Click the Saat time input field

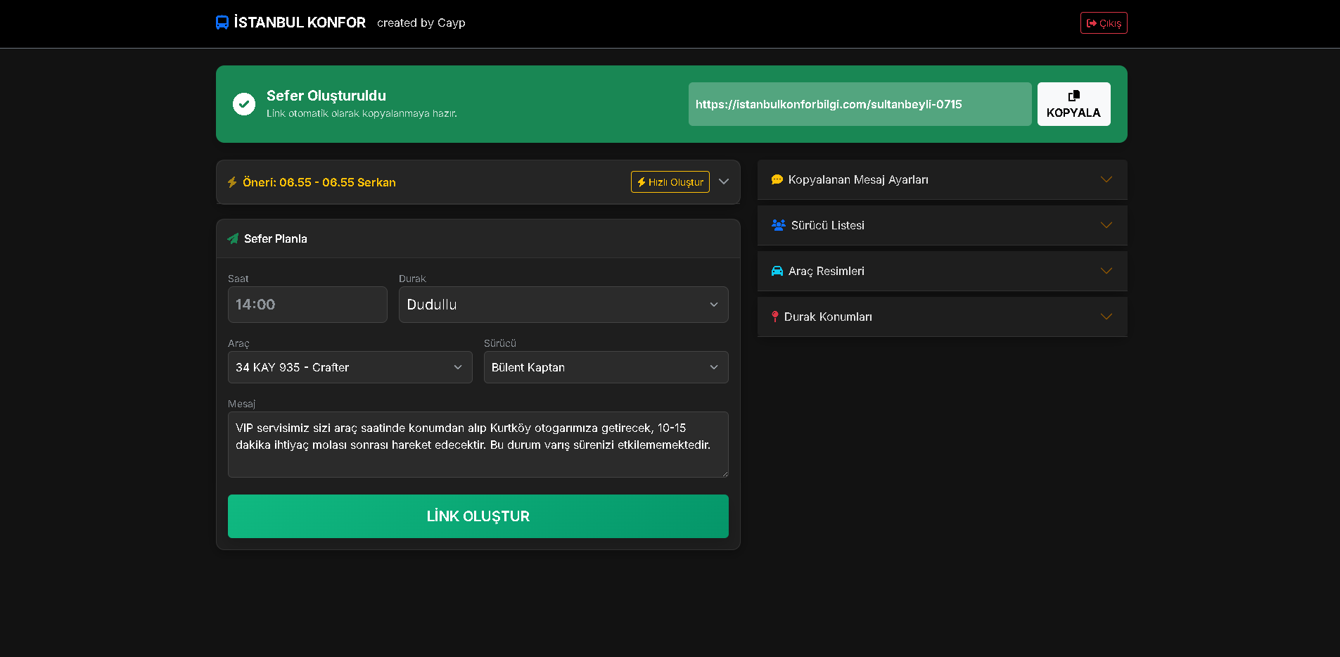[x=307, y=305]
